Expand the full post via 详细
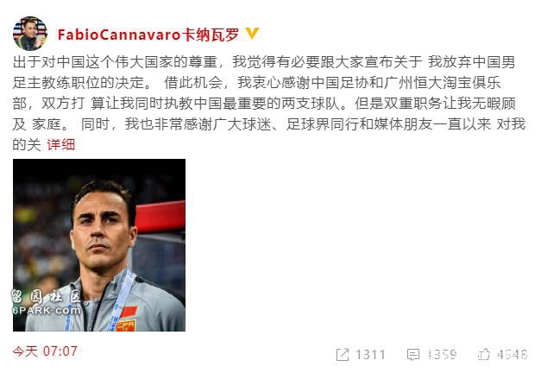Image resolution: width=541 pixels, height=373 pixels. (60, 145)
